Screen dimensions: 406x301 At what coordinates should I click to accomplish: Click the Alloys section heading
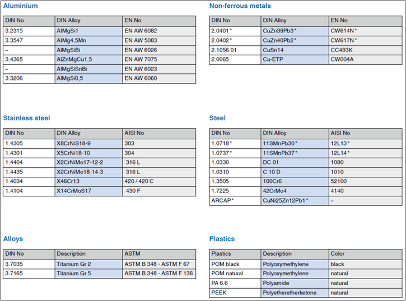tap(13, 239)
